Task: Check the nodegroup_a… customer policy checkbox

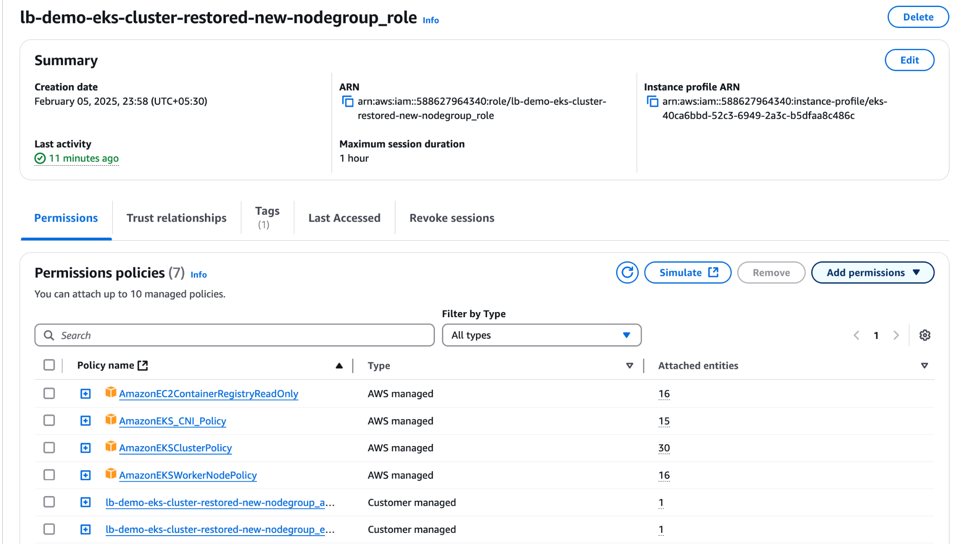Action: (x=49, y=502)
